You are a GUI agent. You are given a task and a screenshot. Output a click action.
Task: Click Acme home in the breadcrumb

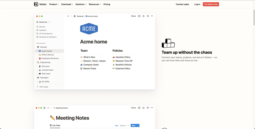(93, 16)
